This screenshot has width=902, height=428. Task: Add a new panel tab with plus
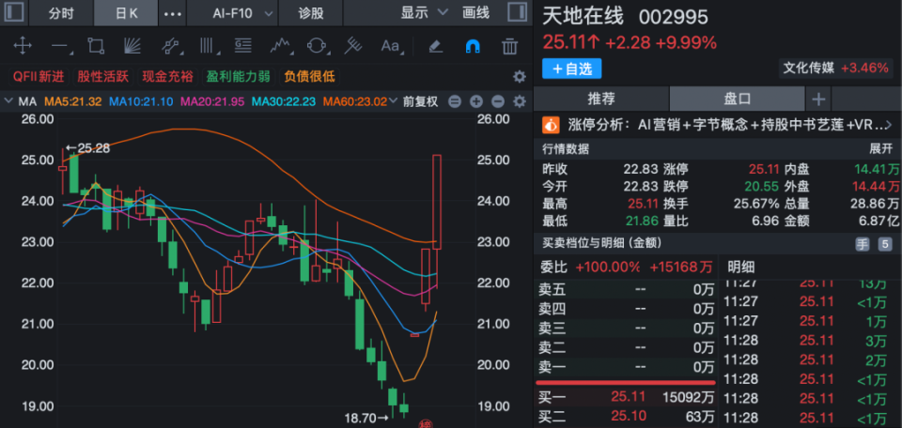[x=818, y=99]
